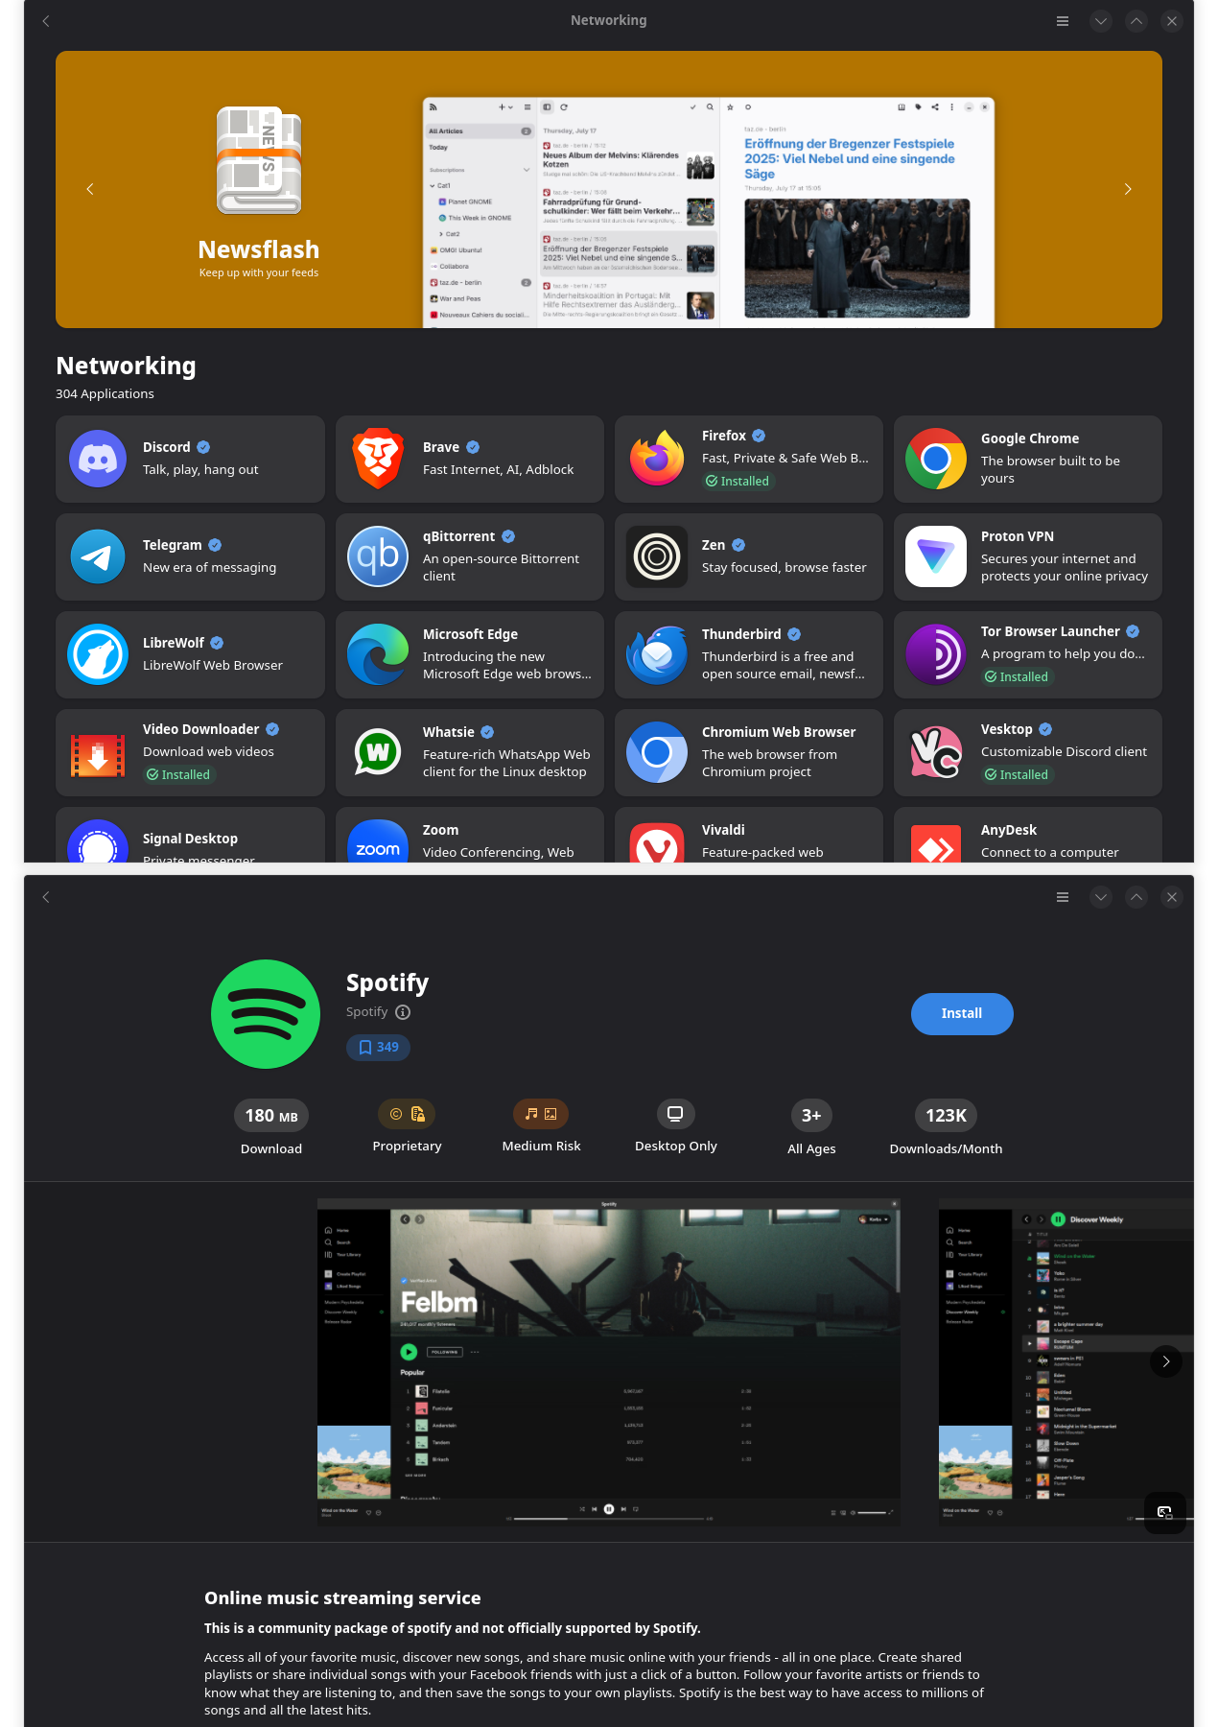Go back in the Networking window
This screenshot has width=1218, height=1727.
pyautogui.click(x=46, y=20)
